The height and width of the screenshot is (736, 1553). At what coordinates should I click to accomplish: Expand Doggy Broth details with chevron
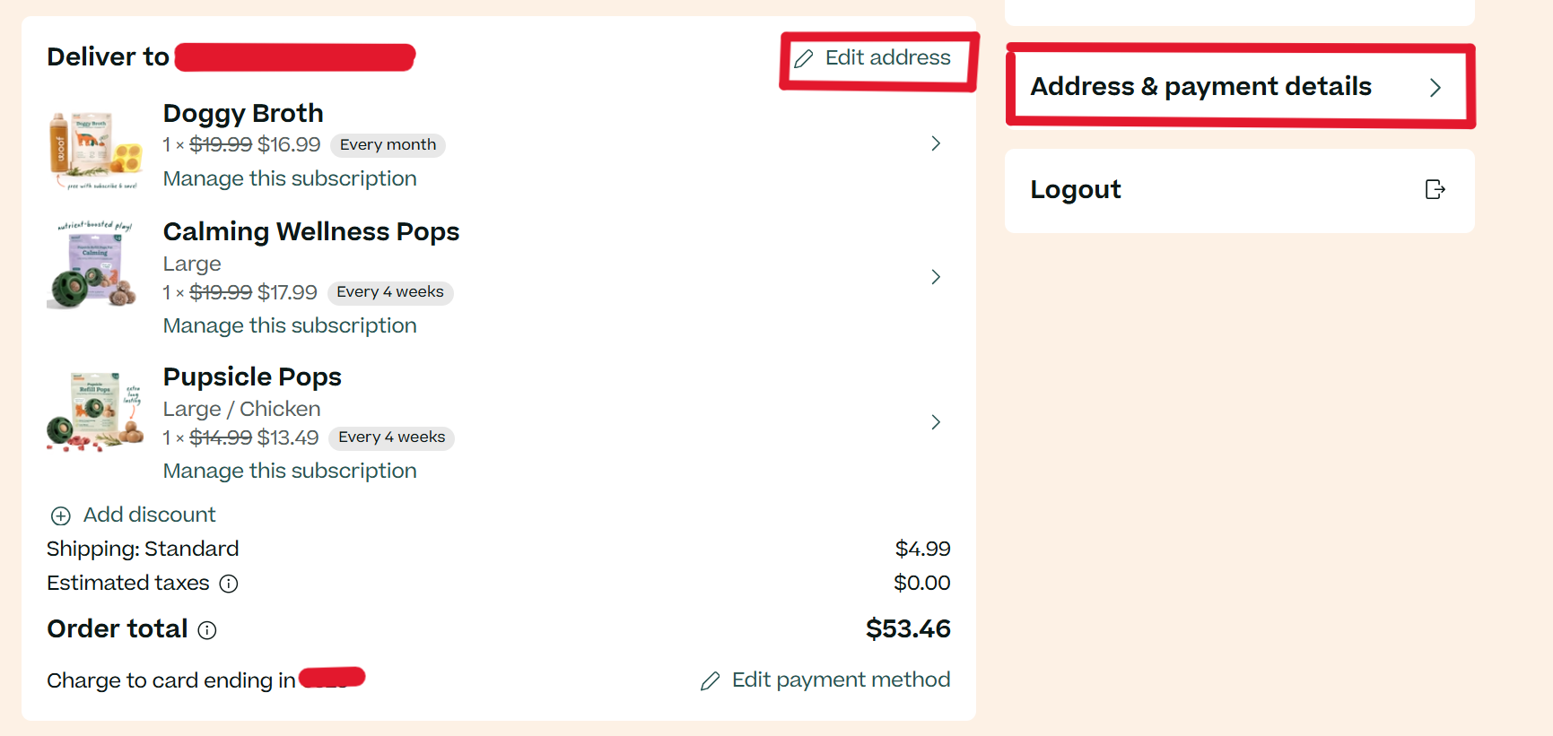click(936, 143)
